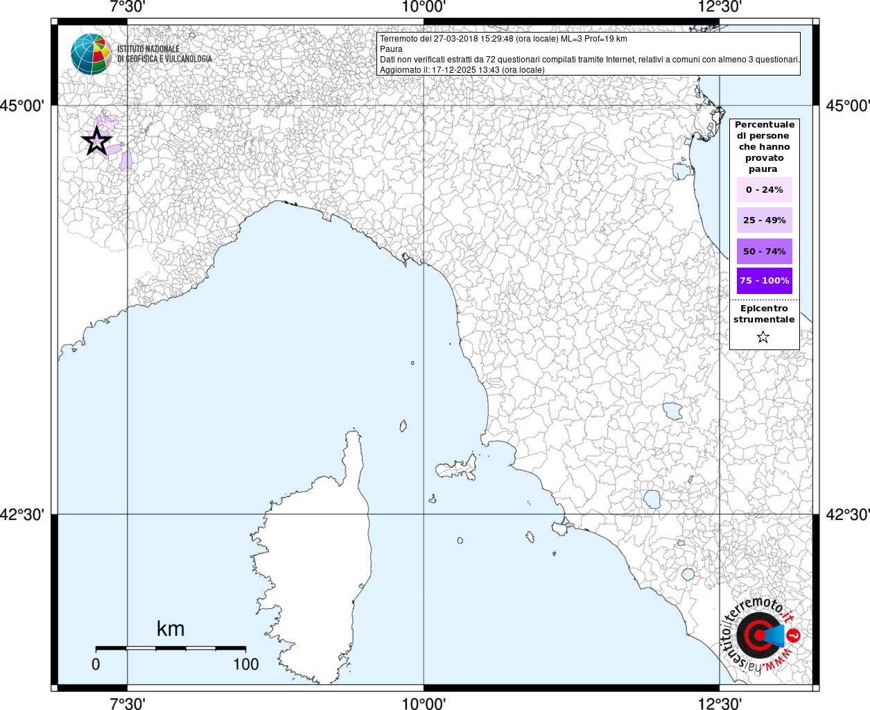Click the km scale bar
Screen dimensions: 870x710
coord(171,648)
